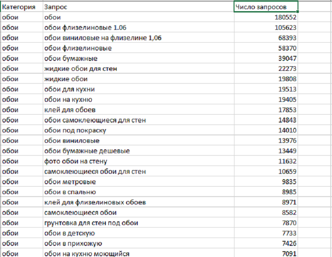The width and height of the screenshot is (332, 257).
Task: Select the "обои метровые" cell
Action: pyautogui.click(x=138, y=182)
